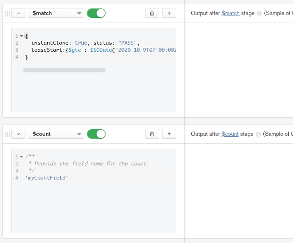Fold the comment block in $count editor
293x243 pixels.
coord(21,157)
